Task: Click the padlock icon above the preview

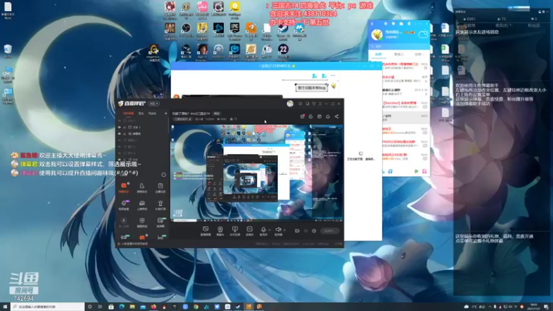Action: click(x=310, y=116)
